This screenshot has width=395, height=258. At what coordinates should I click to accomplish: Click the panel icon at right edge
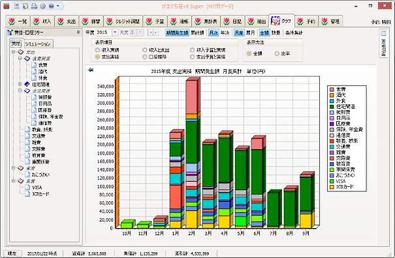(x=383, y=33)
